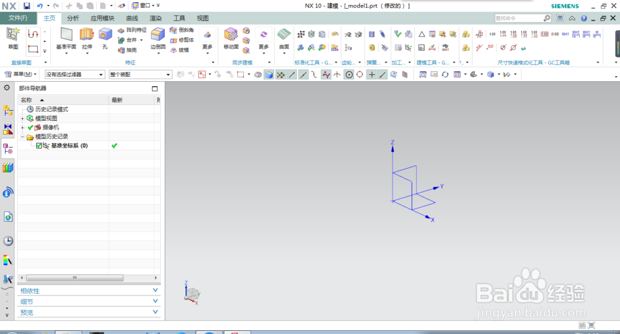
Task: Open the File (文件) menu
Action: pyautogui.click(x=18, y=18)
